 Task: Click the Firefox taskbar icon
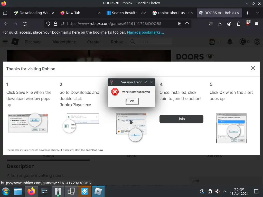[31, 191]
